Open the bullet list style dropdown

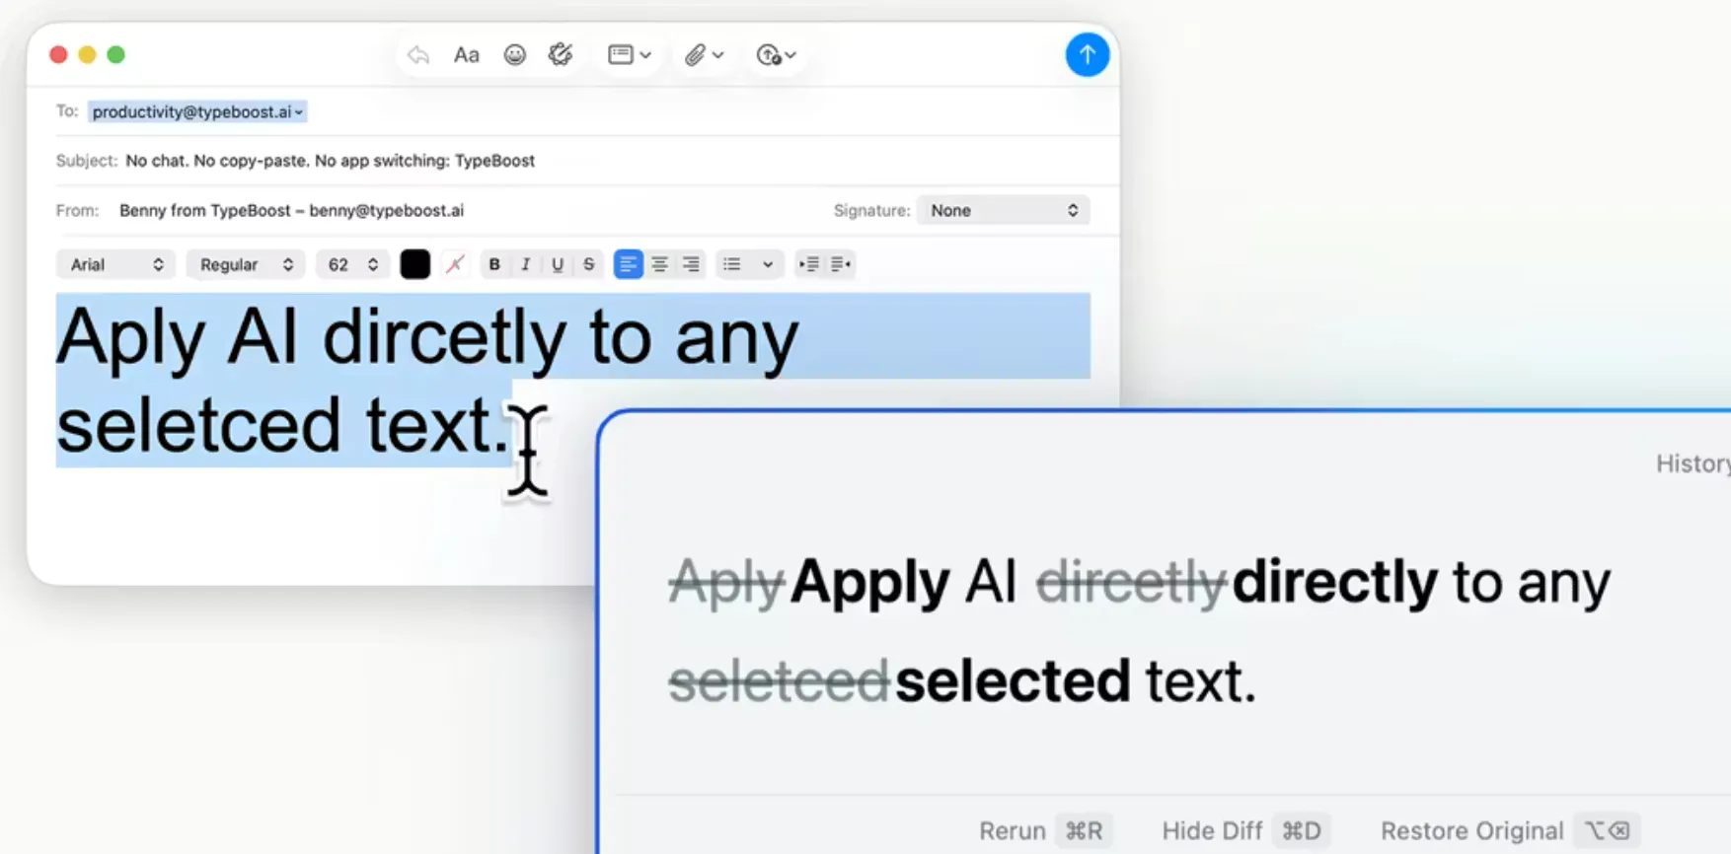point(749,264)
